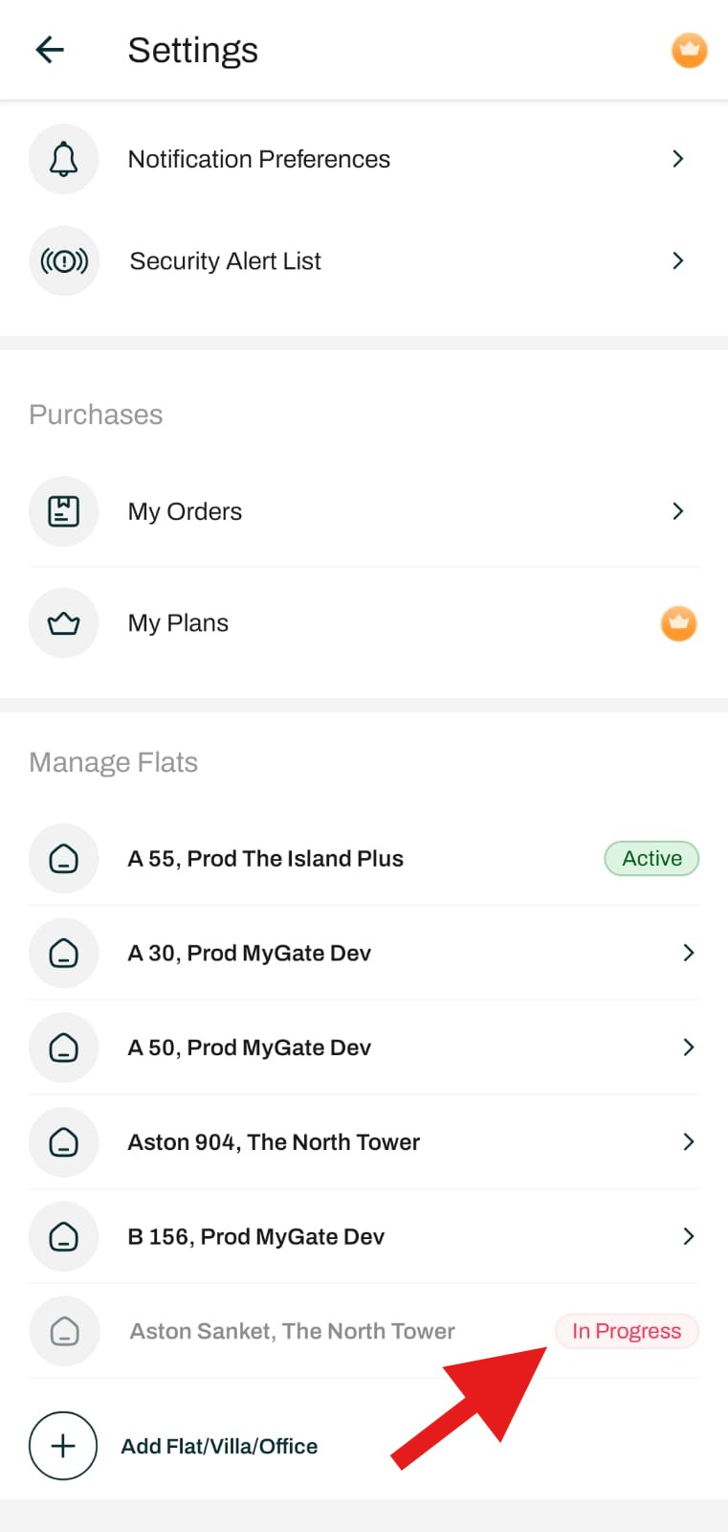Screen dimensions: 728x1532
Task: Open A 30, Prod MyGate Dev chevron
Action: (x=688, y=953)
